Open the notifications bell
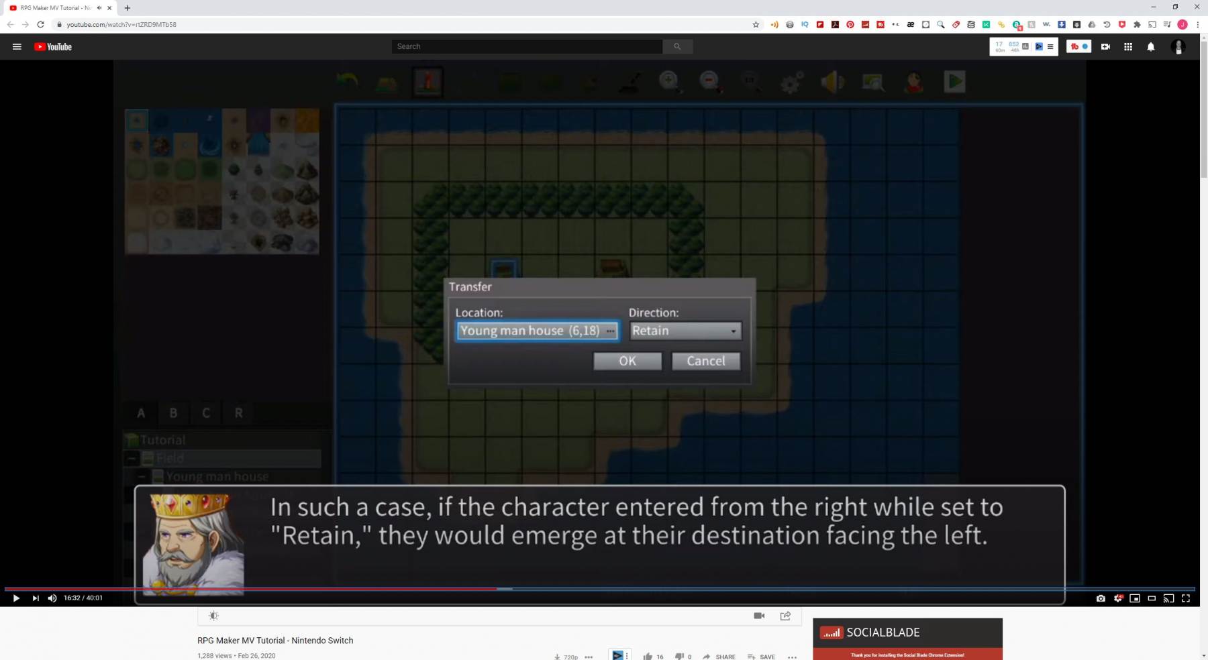Screen dimensions: 1208x660 tap(1151, 46)
